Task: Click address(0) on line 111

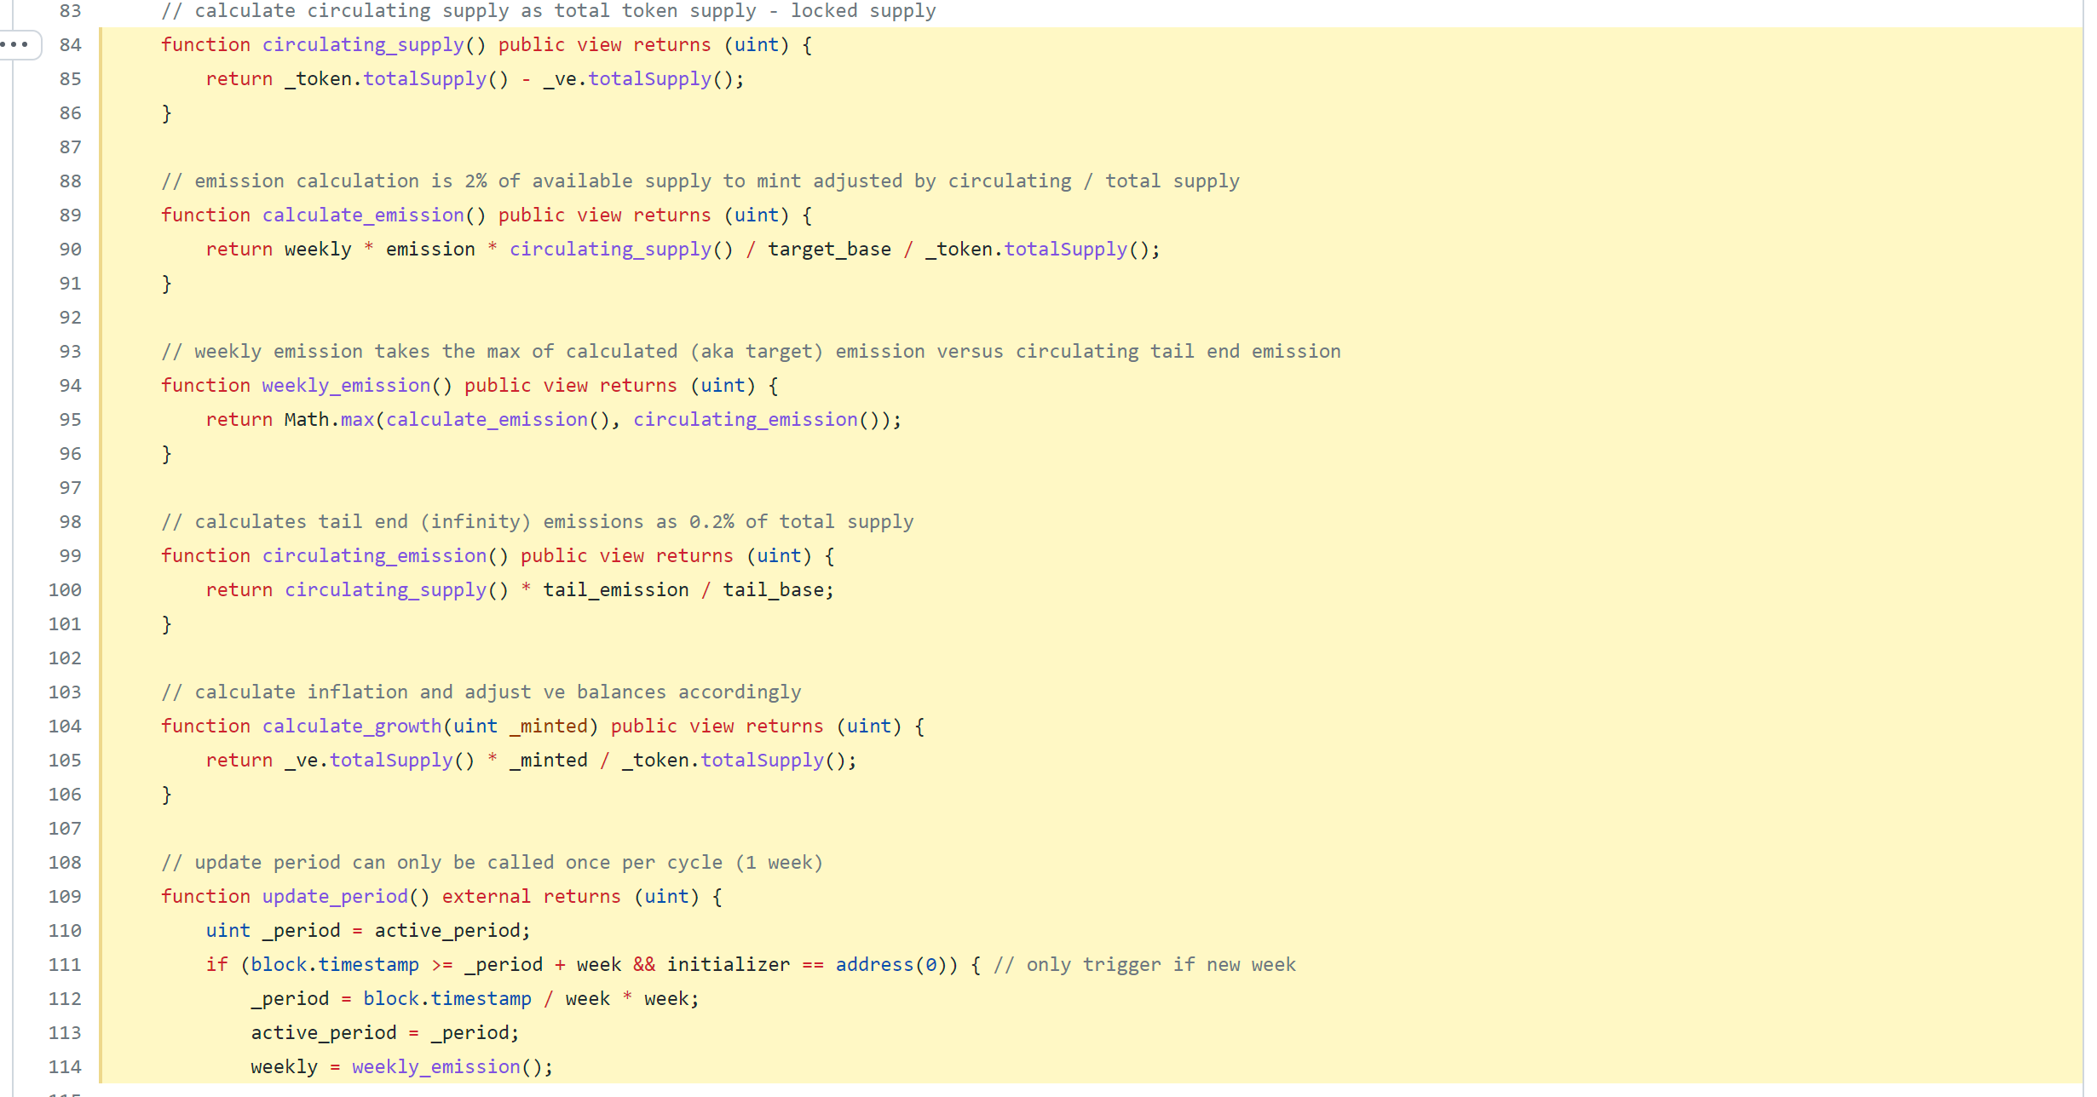Action: click(890, 965)
